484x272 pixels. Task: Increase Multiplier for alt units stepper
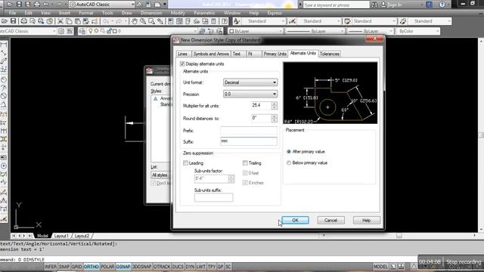[x=275, y=104]
